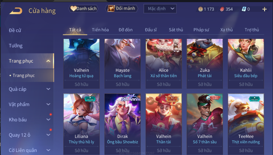The height and width of the screenshot is (155, 273).
Task: Open the Mặc định sort dropdown
Action: [160, 9]
